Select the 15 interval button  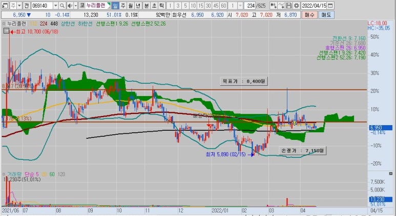pyautogui.click(x=201, y=5)
